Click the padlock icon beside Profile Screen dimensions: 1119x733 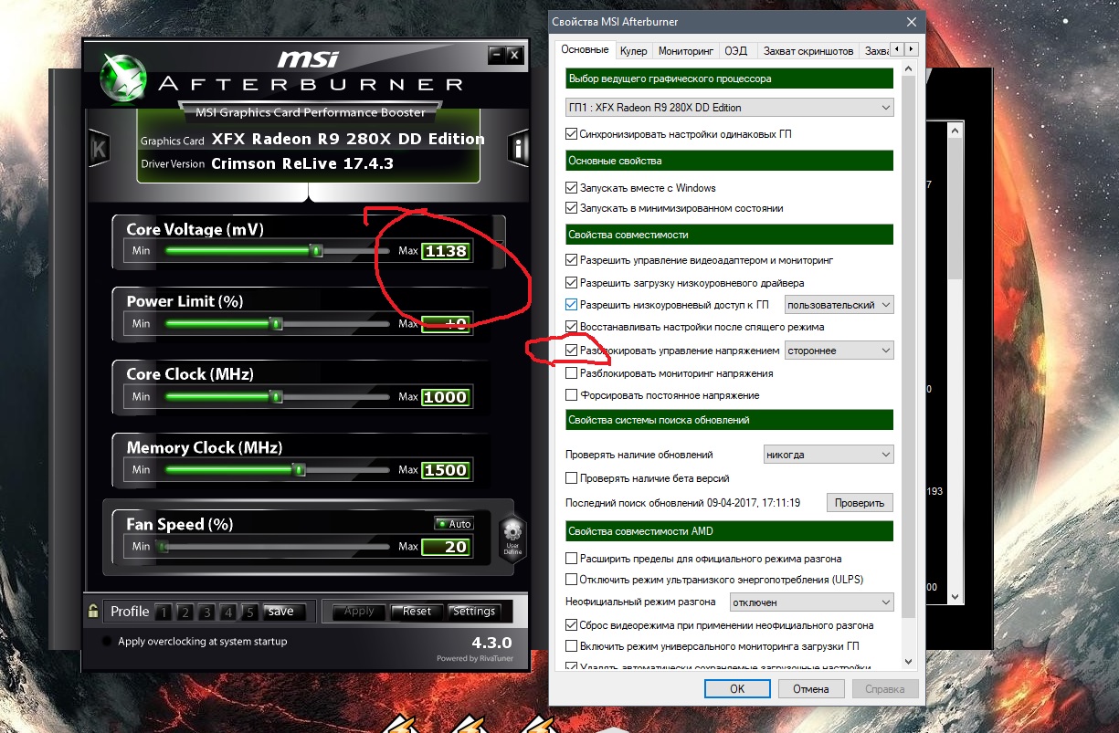point(93,612)
